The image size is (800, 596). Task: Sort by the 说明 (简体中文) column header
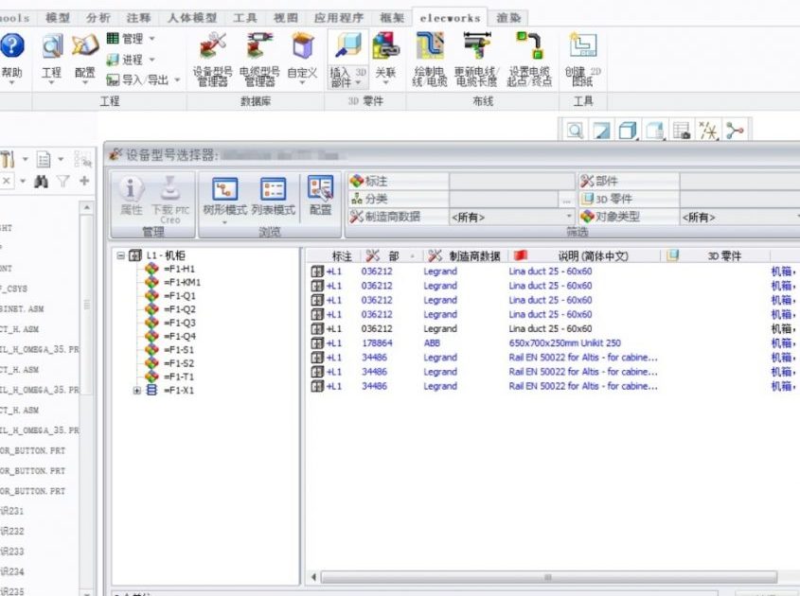[x=585, y=255]
